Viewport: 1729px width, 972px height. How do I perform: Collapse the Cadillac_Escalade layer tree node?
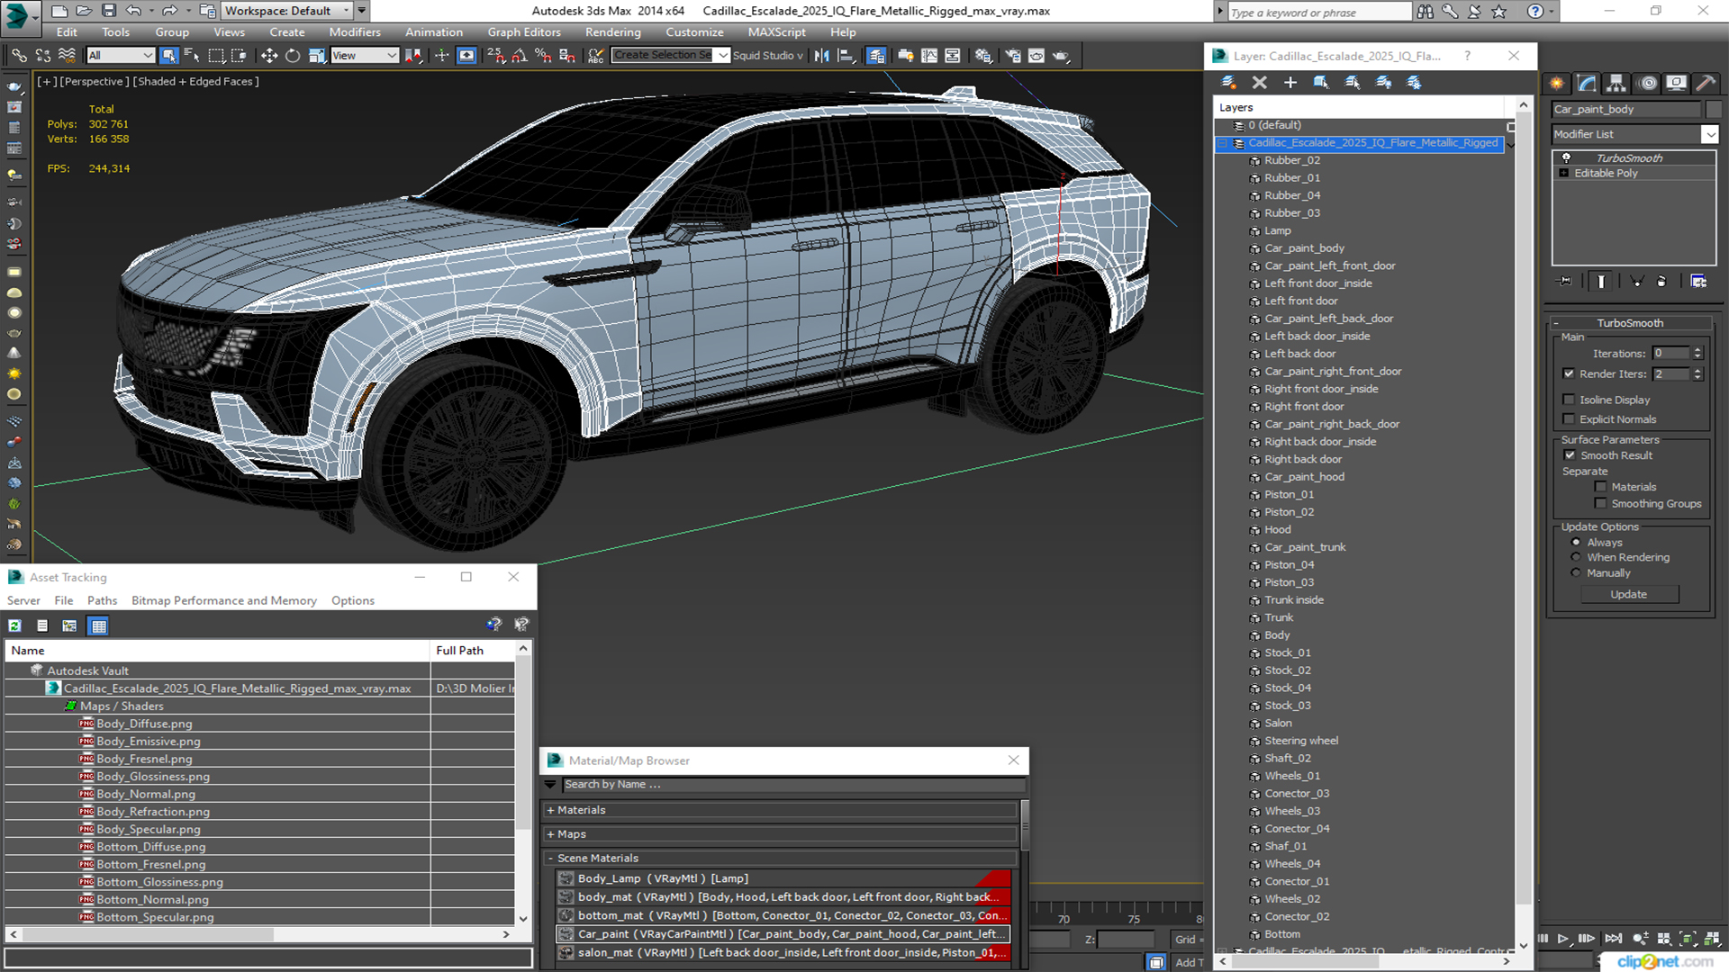[x=1223, y=143]
